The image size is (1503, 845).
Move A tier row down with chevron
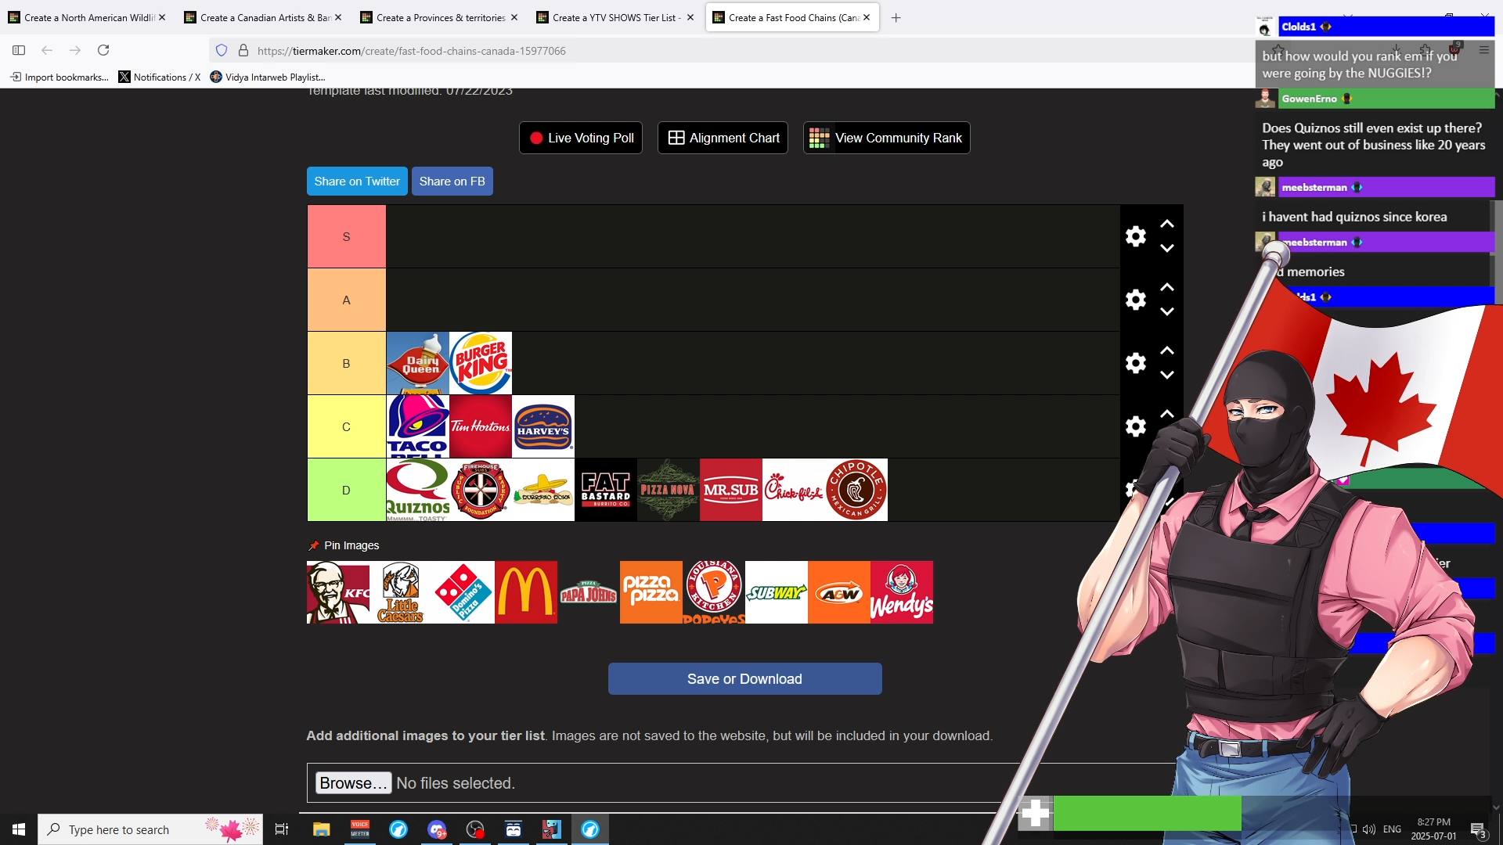point(1166,311)
